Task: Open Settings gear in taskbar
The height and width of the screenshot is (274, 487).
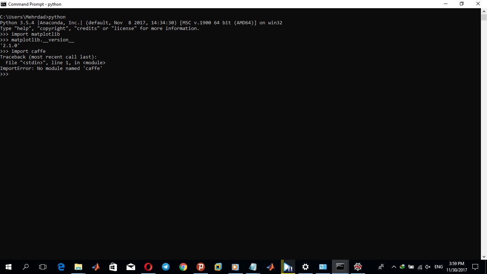Action: [x=305, y=267]
